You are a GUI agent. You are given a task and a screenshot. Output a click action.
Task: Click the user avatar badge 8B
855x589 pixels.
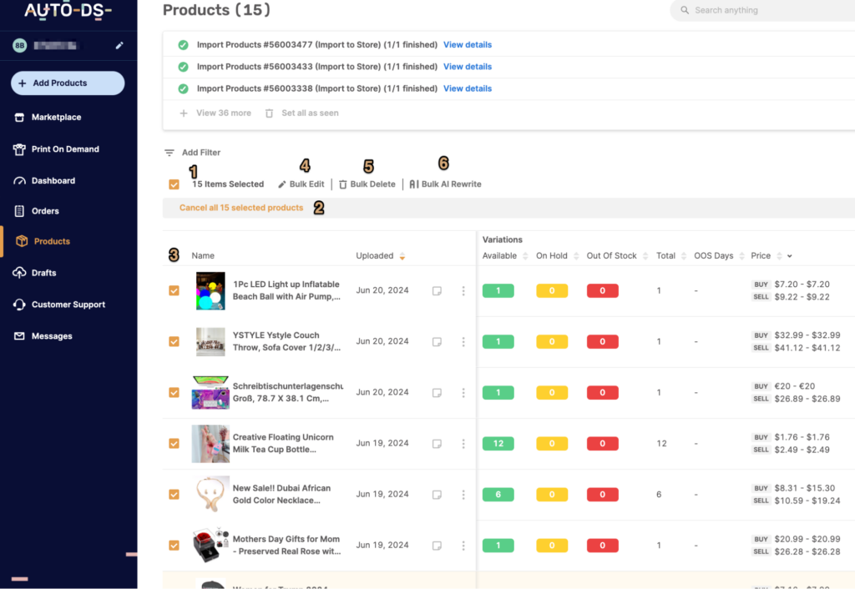(20, 45)
